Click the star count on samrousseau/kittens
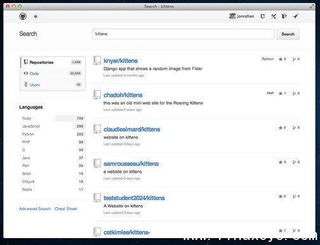 coord(283,162)
